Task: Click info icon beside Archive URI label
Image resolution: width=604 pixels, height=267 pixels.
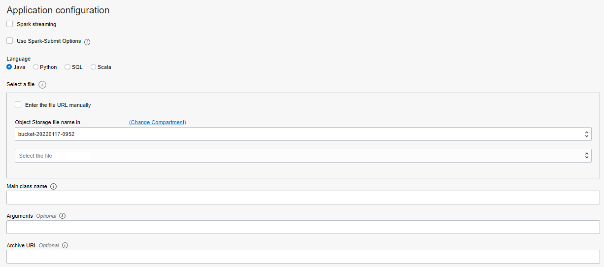Action: (x=65, y=245)
